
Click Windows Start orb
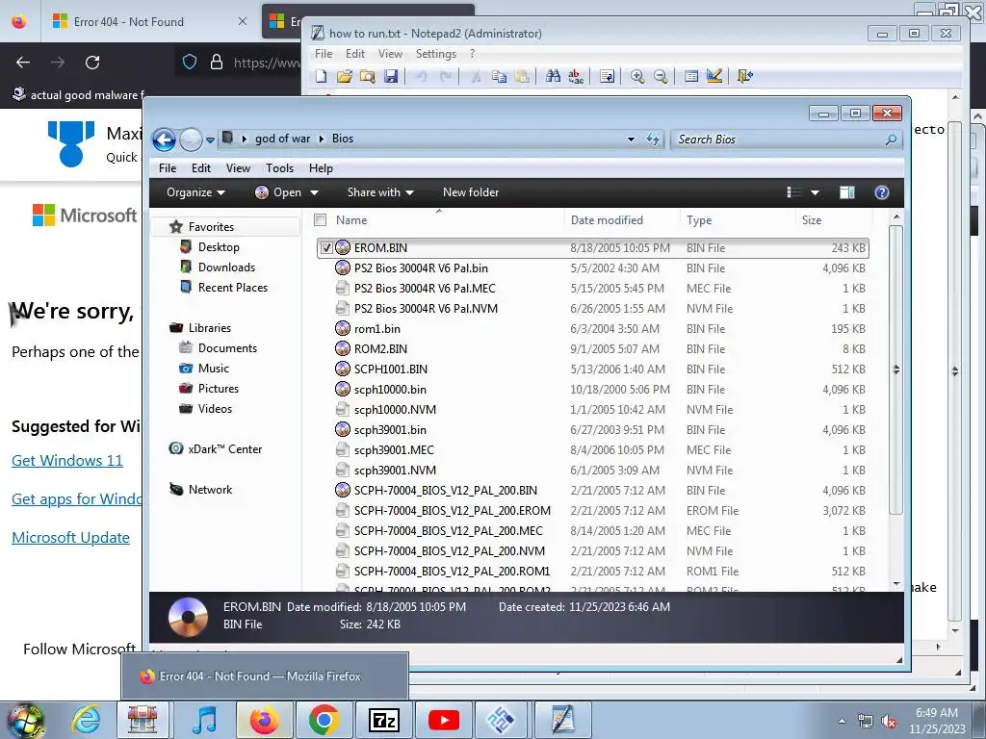[25, 721]
